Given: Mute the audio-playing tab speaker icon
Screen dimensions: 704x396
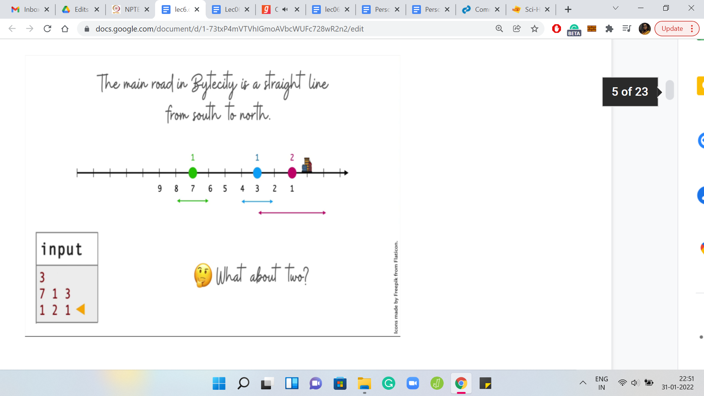Looking at the screenshot, I should [285, 10].
